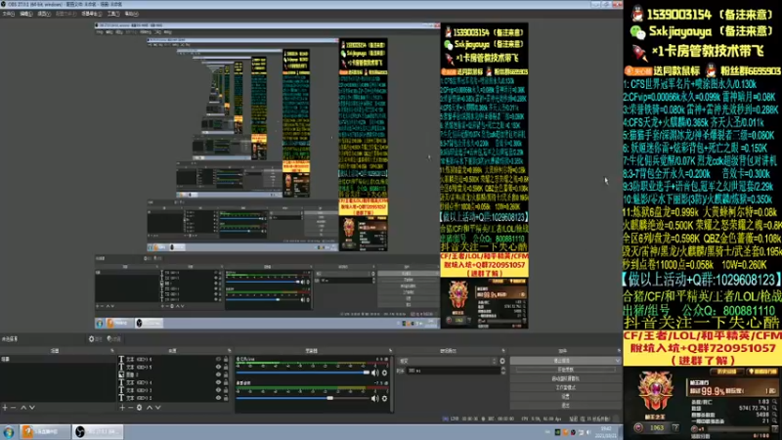Mute the first audio mixer channel
The width and height of the screenshot is (782, 440).
tap(375, 373)
